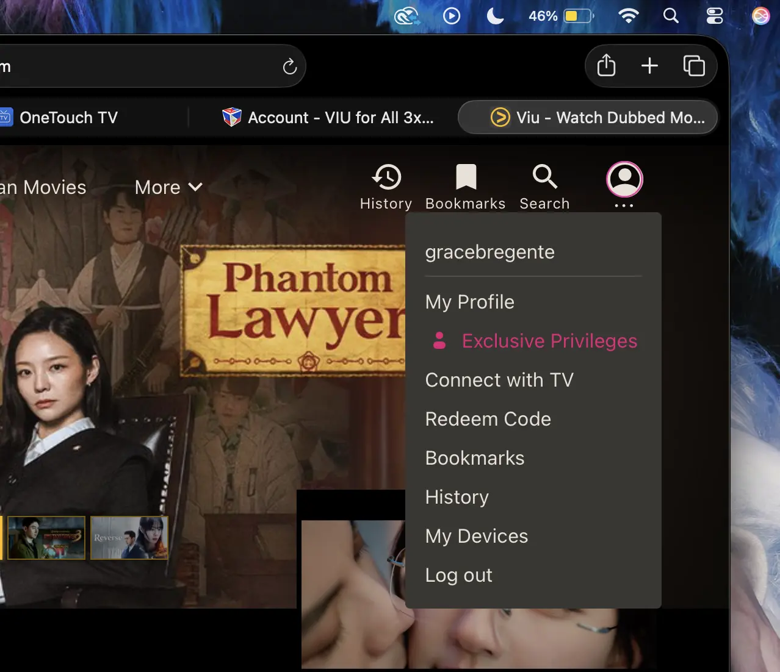Click the profile avatar icon
The image size is (780, 672).
tap(624, 179)
